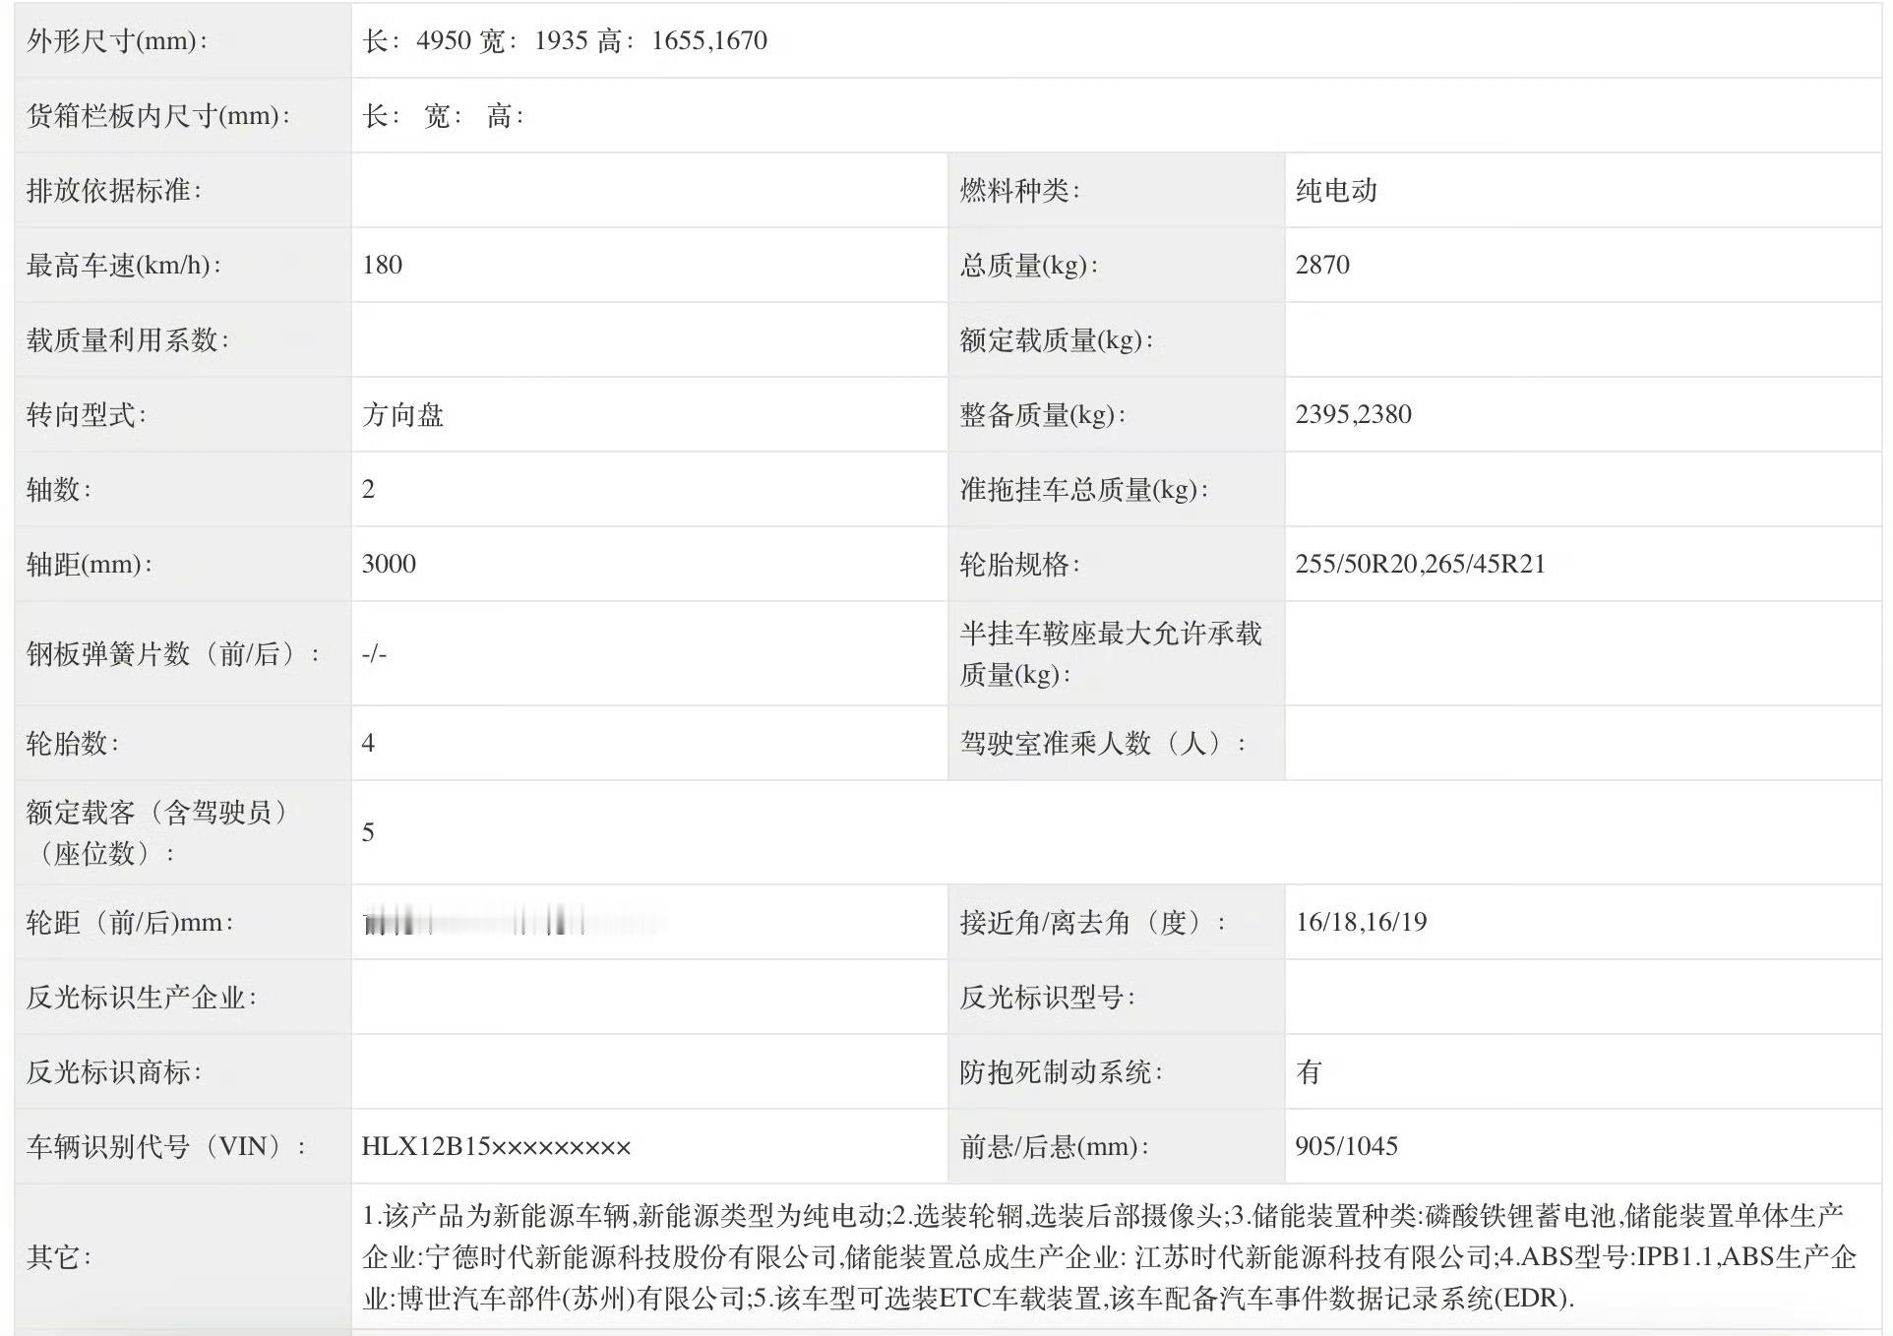The width and height of the screenshot is (1893, 1336).
Task: Click the steering value 方向盘
Action: (402, 415)
